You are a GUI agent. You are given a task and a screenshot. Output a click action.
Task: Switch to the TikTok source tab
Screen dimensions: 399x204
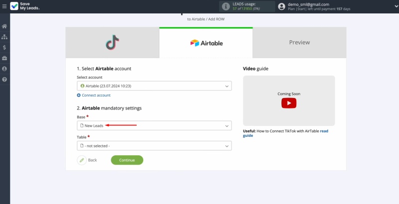click(x=112, y=43)
